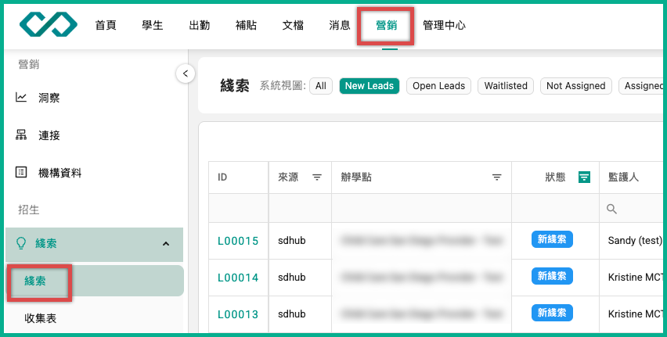Click guardian name Sandy (test)
Viewport: 667px width, 337px height.
click(635, 241)
